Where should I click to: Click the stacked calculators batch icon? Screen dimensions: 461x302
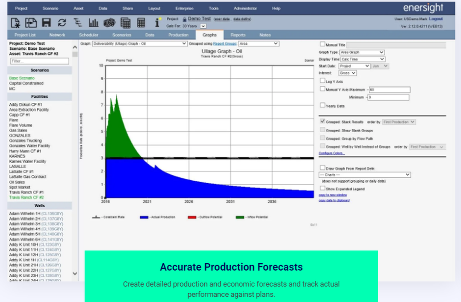[x=125, y=23]
